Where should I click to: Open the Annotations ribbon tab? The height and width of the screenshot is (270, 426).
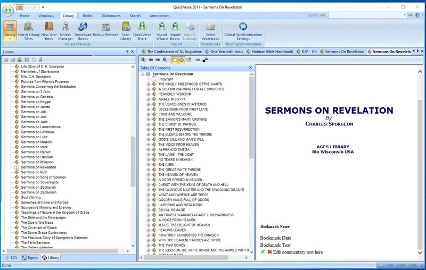(x=160, y=16)
